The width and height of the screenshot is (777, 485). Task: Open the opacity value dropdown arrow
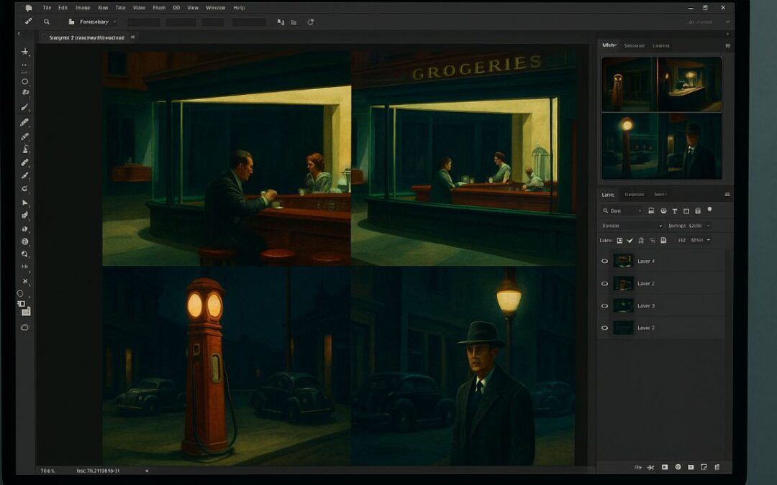click(708, 226)
